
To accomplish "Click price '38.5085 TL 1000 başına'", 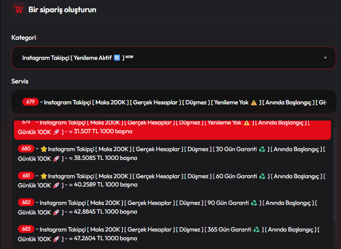I will (106, 158).
